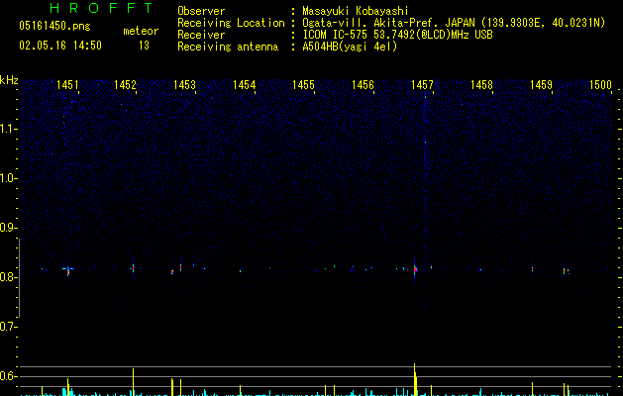Click the Receiver label
Viewport: 623px width, 396px height.
201,35
